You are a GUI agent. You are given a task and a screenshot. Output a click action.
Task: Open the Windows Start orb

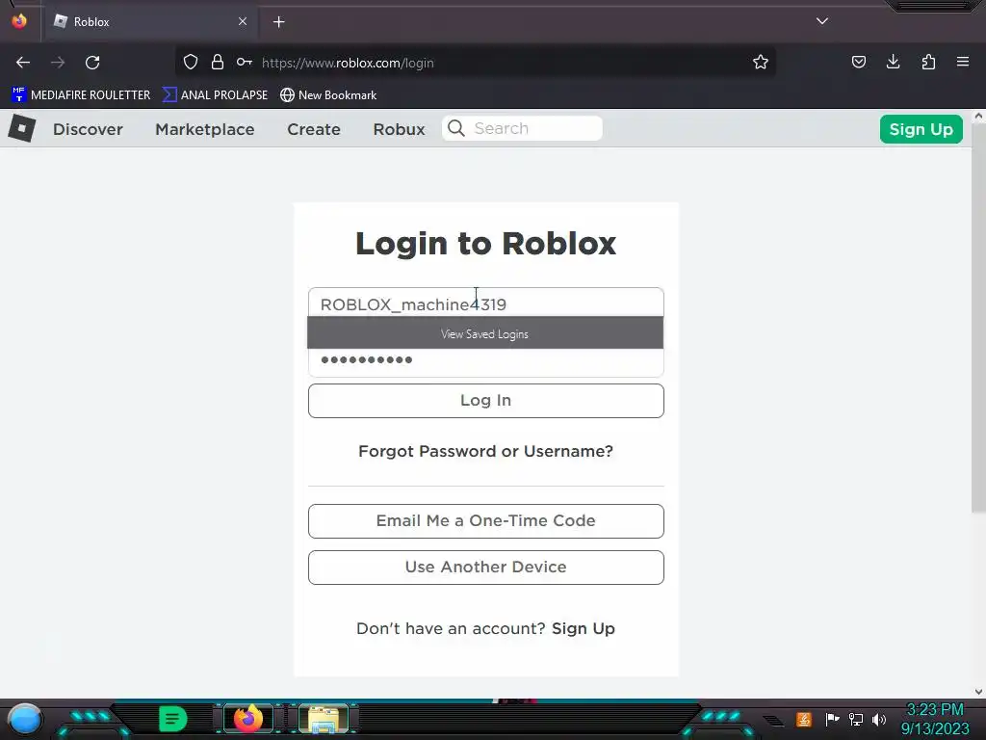[25, 719]
